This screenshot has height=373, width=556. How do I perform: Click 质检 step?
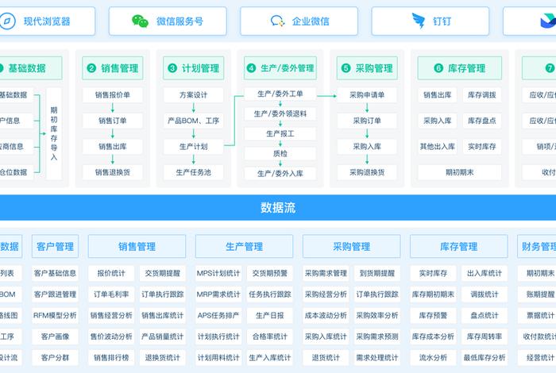[x=280, y=153]
